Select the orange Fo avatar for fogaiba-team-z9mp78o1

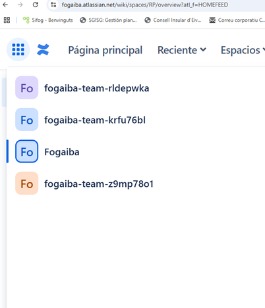(x=26, y=183)
